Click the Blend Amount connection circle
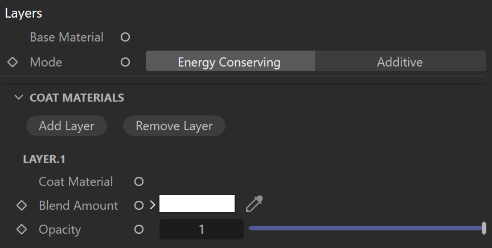Screen dimensions: 492x248 click(x=139, y=205)
